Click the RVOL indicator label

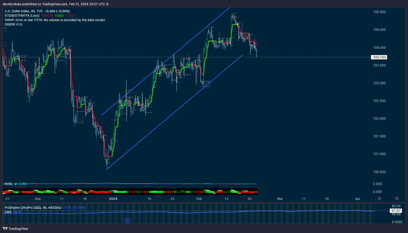9,184
